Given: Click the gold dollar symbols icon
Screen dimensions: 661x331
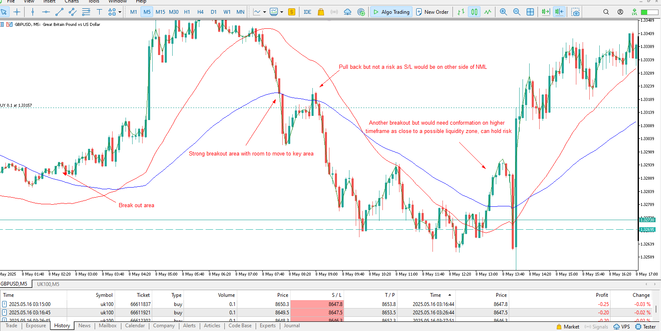Looking at the screenshot, I should pos(292,12).
